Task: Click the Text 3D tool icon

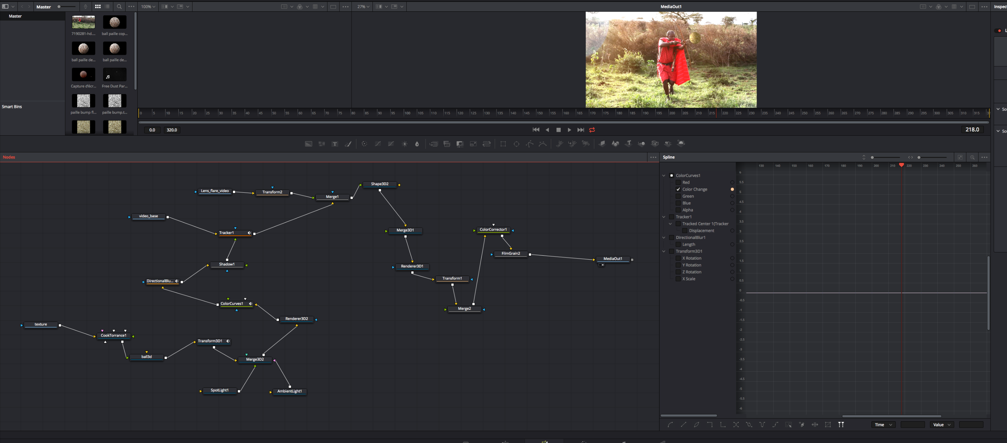Action: [x=628, y=144]
